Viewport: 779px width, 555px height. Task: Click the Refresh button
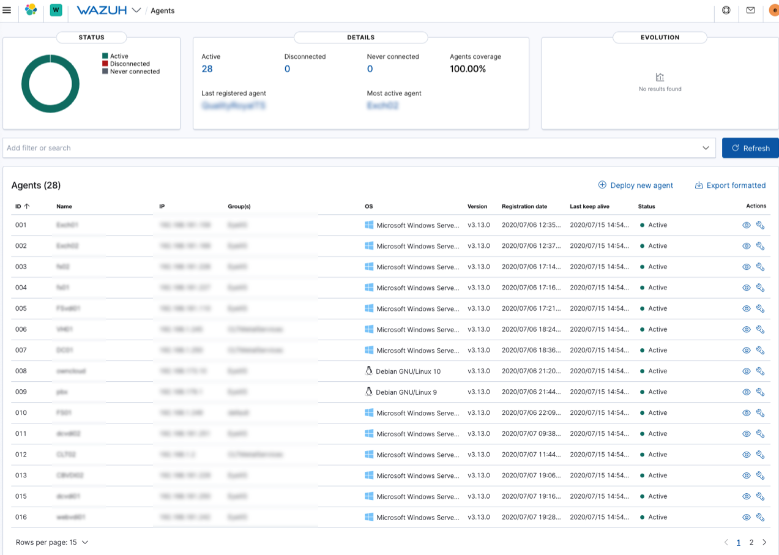coord(750,148)
